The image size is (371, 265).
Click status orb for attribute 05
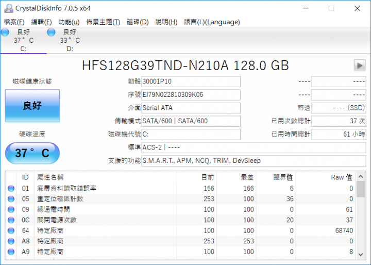coord(11,199)
